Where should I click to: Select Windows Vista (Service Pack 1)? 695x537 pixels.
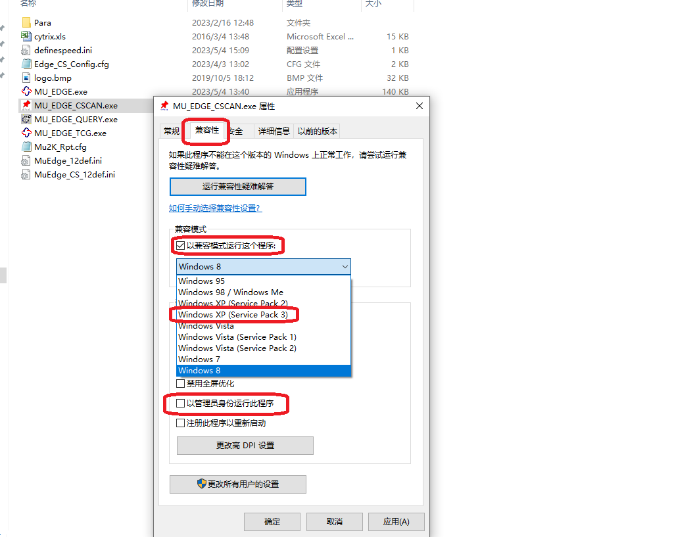[x=264, y=337]
